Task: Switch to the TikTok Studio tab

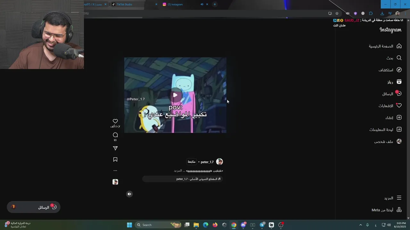Action: coord(135,4)
